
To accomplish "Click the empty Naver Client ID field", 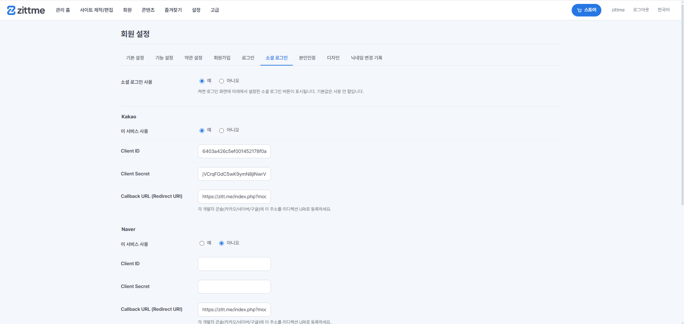I will pyautogui.click(x=234, y=264).
